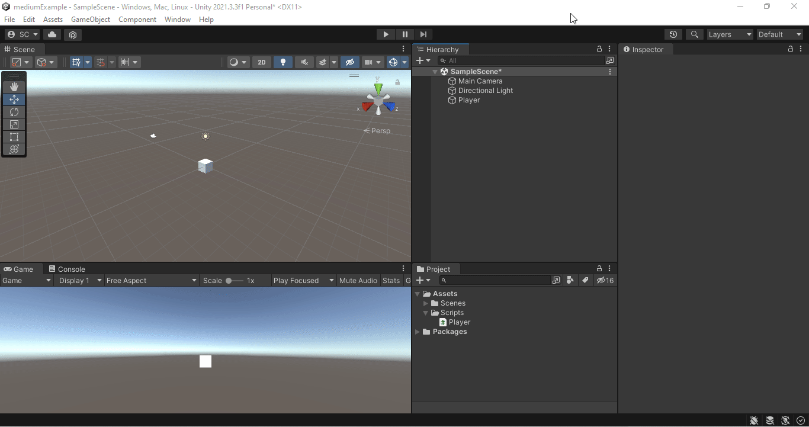The width and height of the screenshot is (809, 427).
Task: Toggle the Scene view audio icon
Action: 304,62
